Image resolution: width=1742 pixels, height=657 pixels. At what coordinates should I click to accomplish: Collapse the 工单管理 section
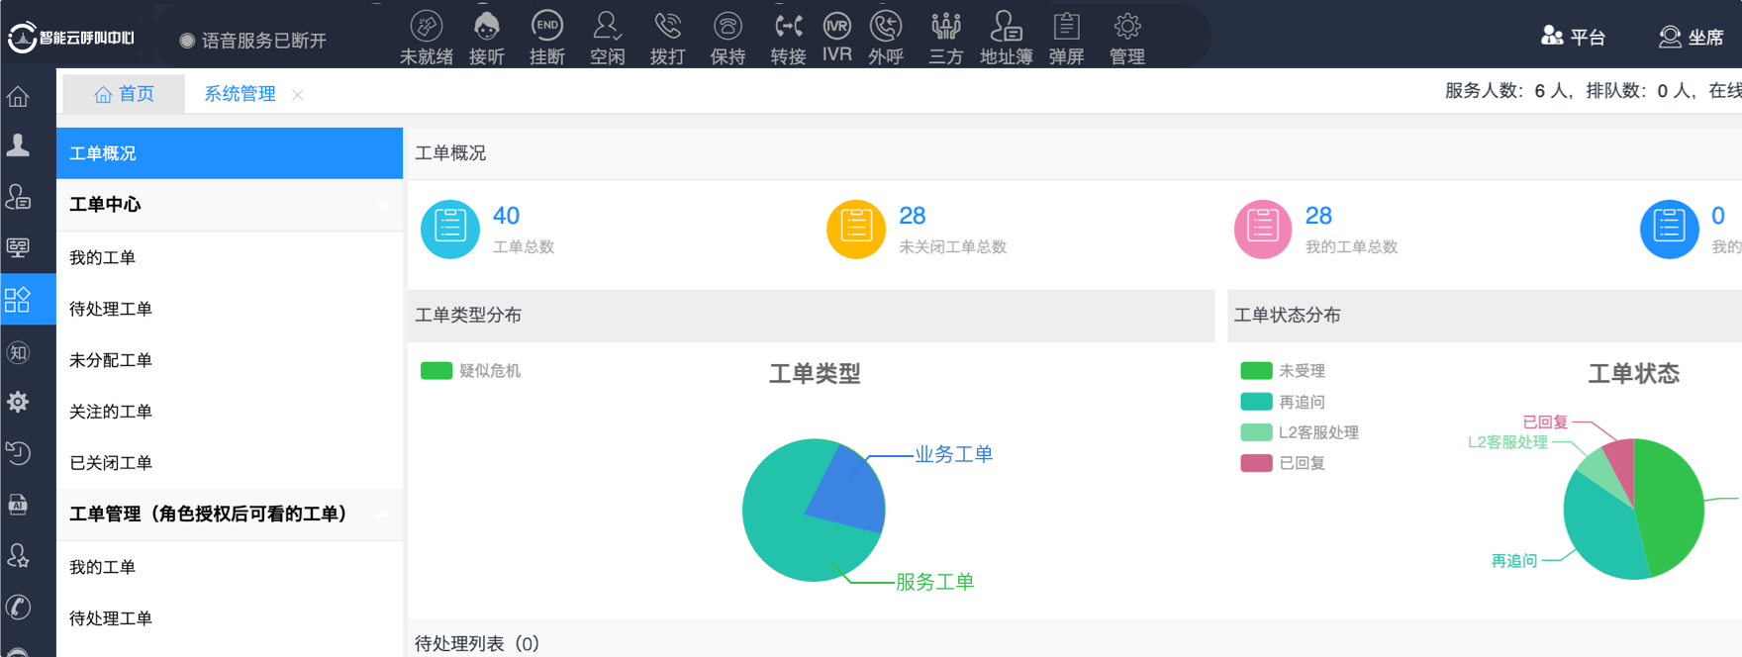click(x=382, y=515)
